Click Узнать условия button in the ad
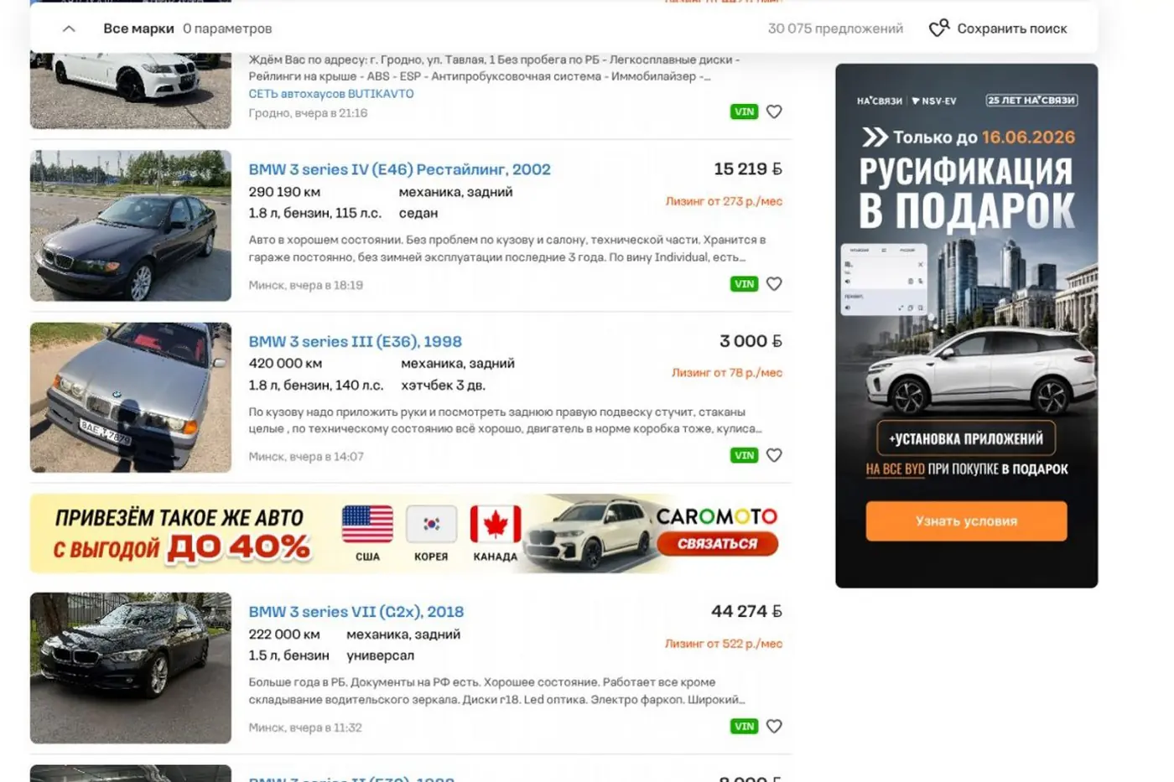The width and height of the screenshot is (1174, 782). 966,521
